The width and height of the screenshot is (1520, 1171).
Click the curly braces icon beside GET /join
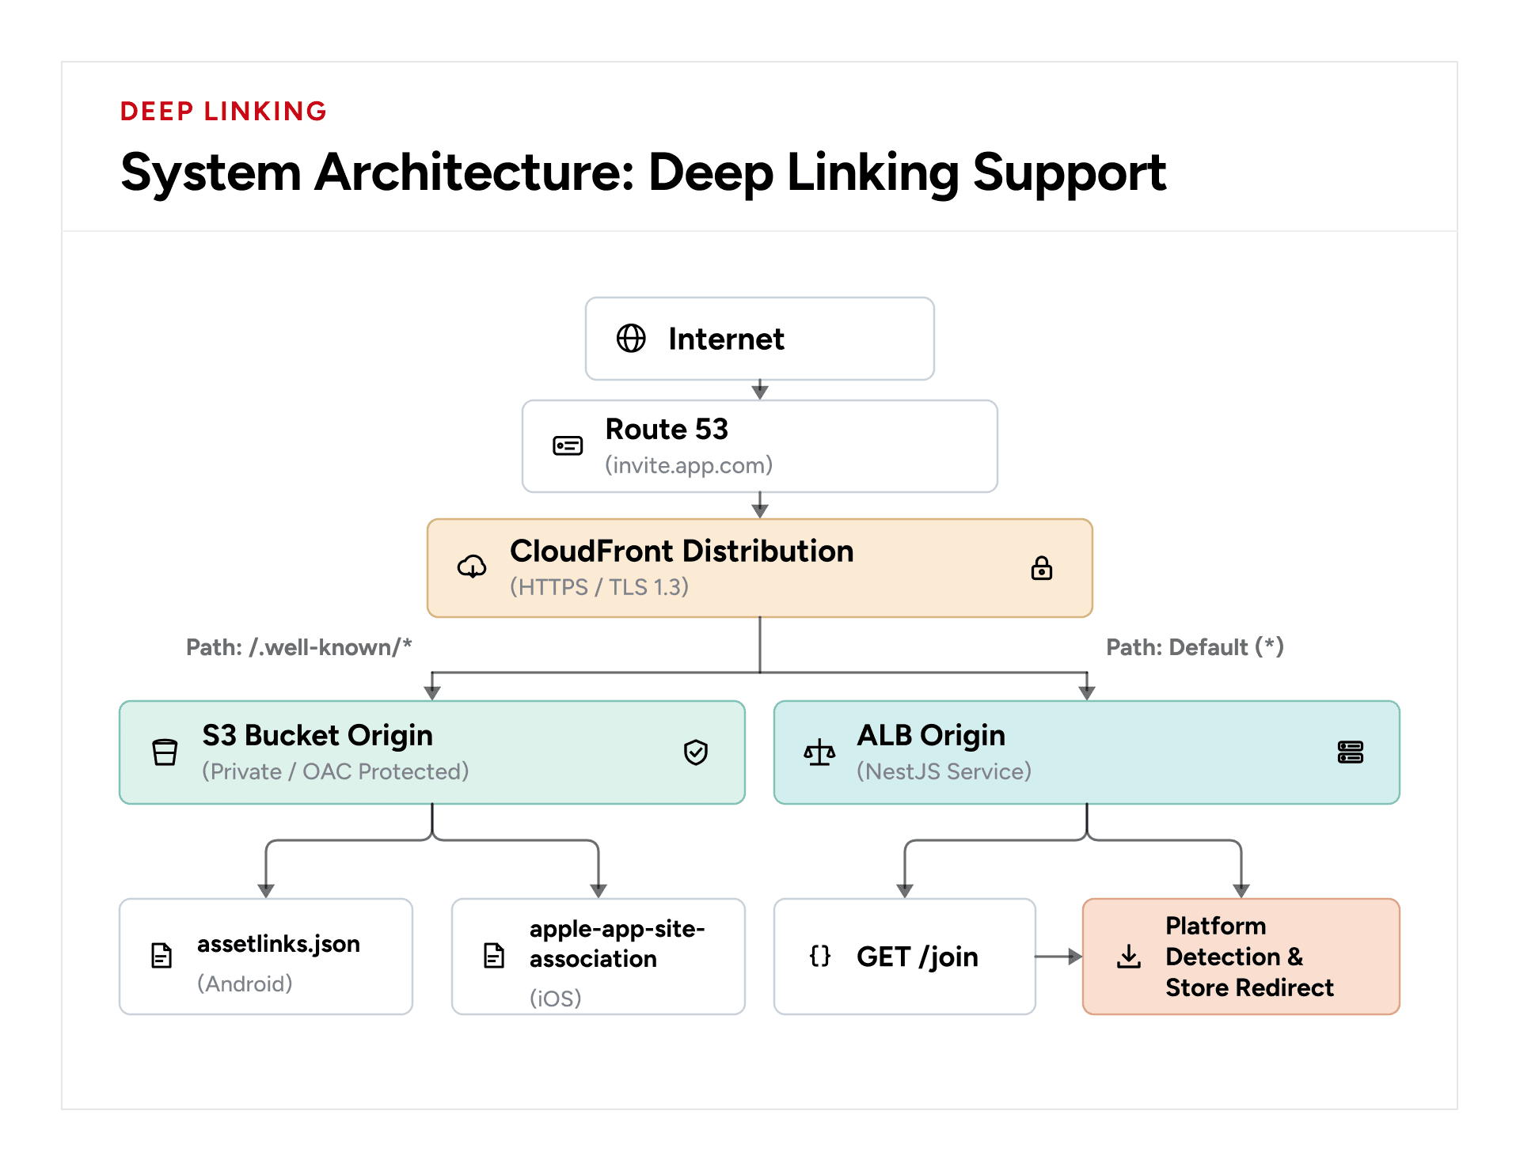pos(820,956)
